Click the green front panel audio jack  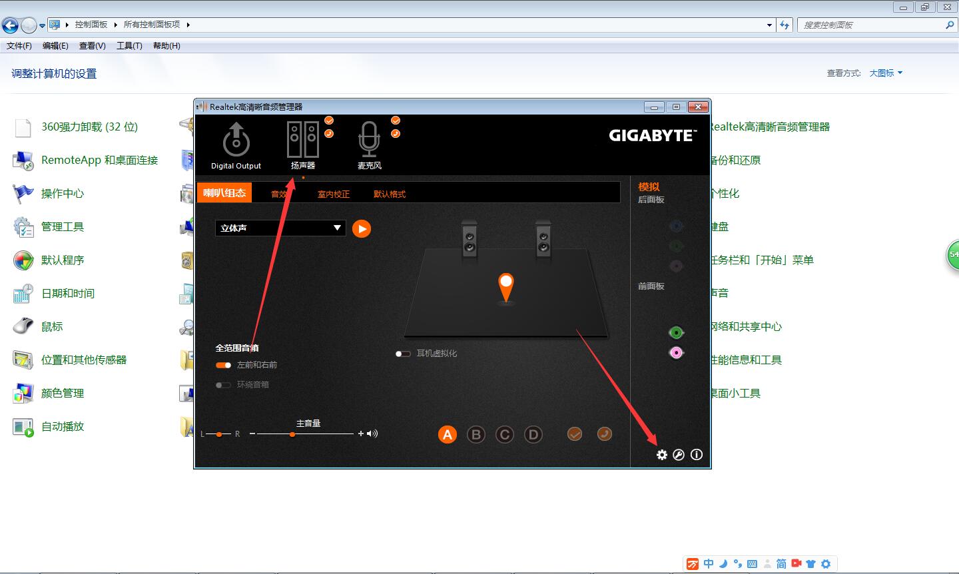676,332
